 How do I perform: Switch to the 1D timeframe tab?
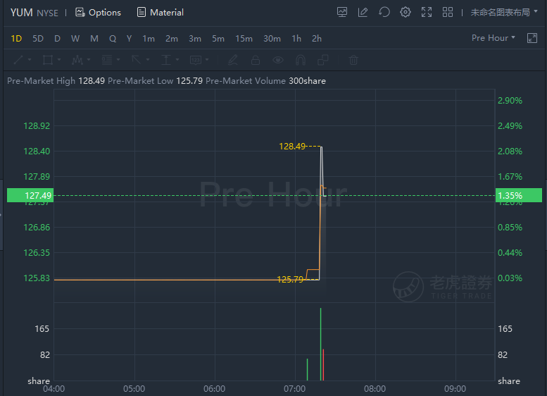coord(16,39)
